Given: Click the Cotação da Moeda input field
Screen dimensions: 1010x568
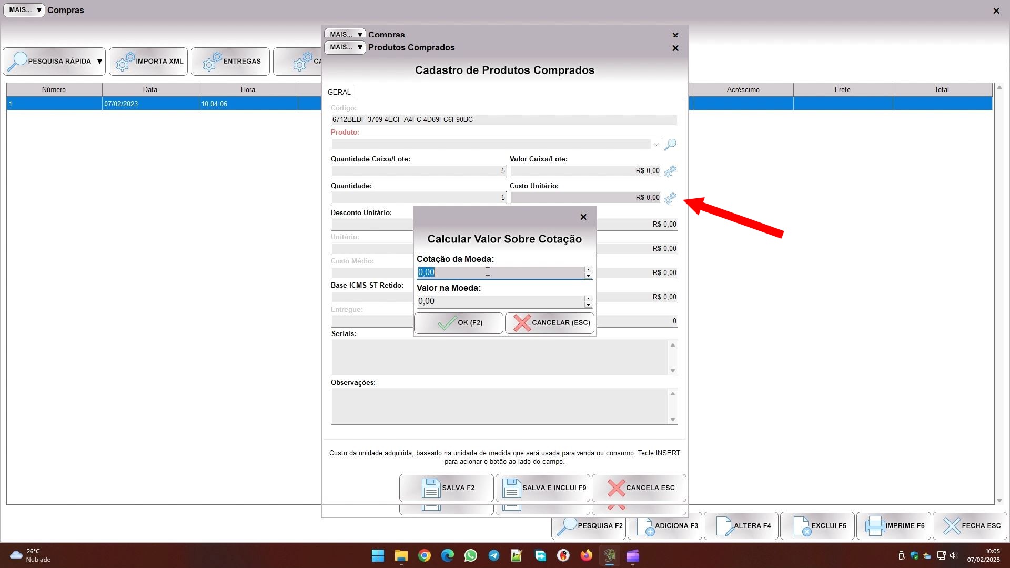Looking at the screenshot, I should pos(500,272).
